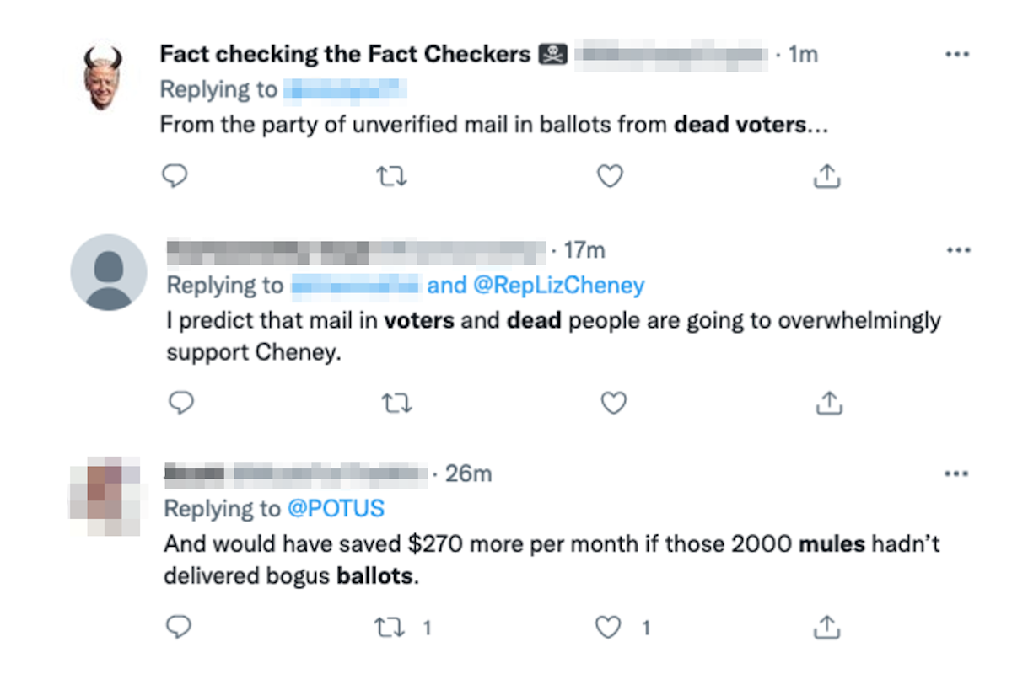
Task: Reply to the 2000 mules tweet
Action: pos(178,628)
